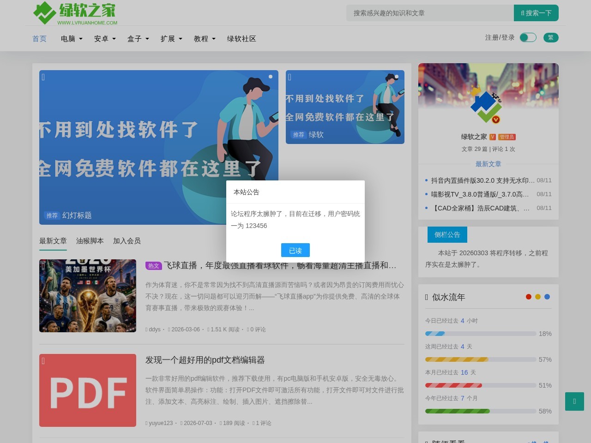Click the 搜索一下 search button
The width and height of the screenshot is (591, 443).
coord(536,13)
